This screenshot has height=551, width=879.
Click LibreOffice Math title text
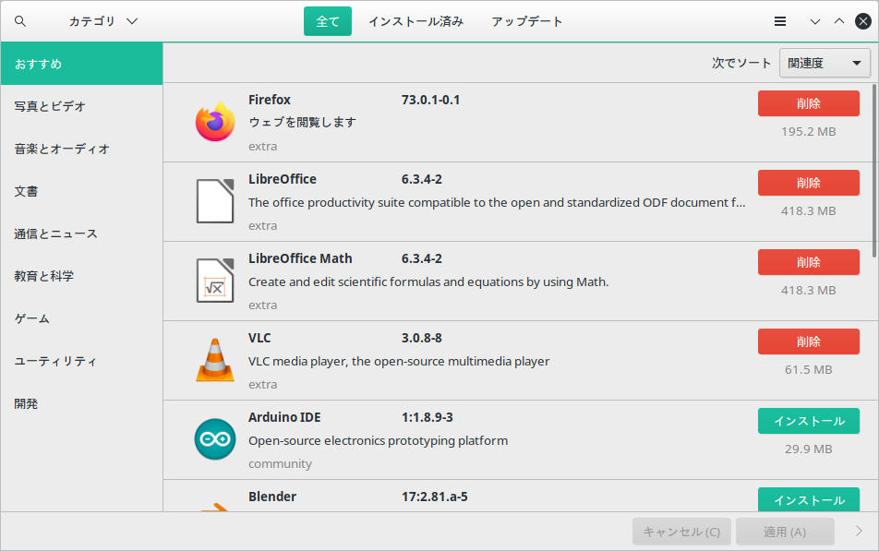tap(300, 258)
